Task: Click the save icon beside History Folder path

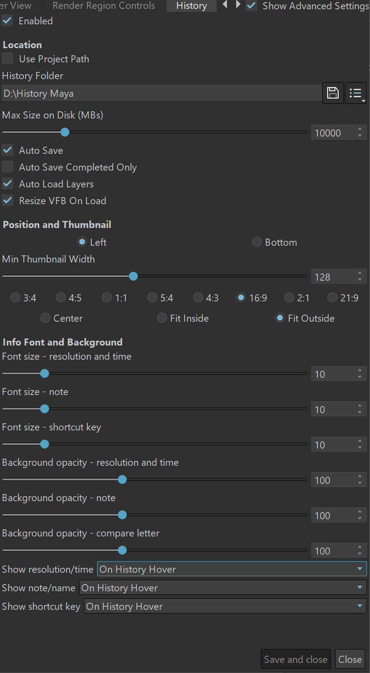Action: point(333,93)
